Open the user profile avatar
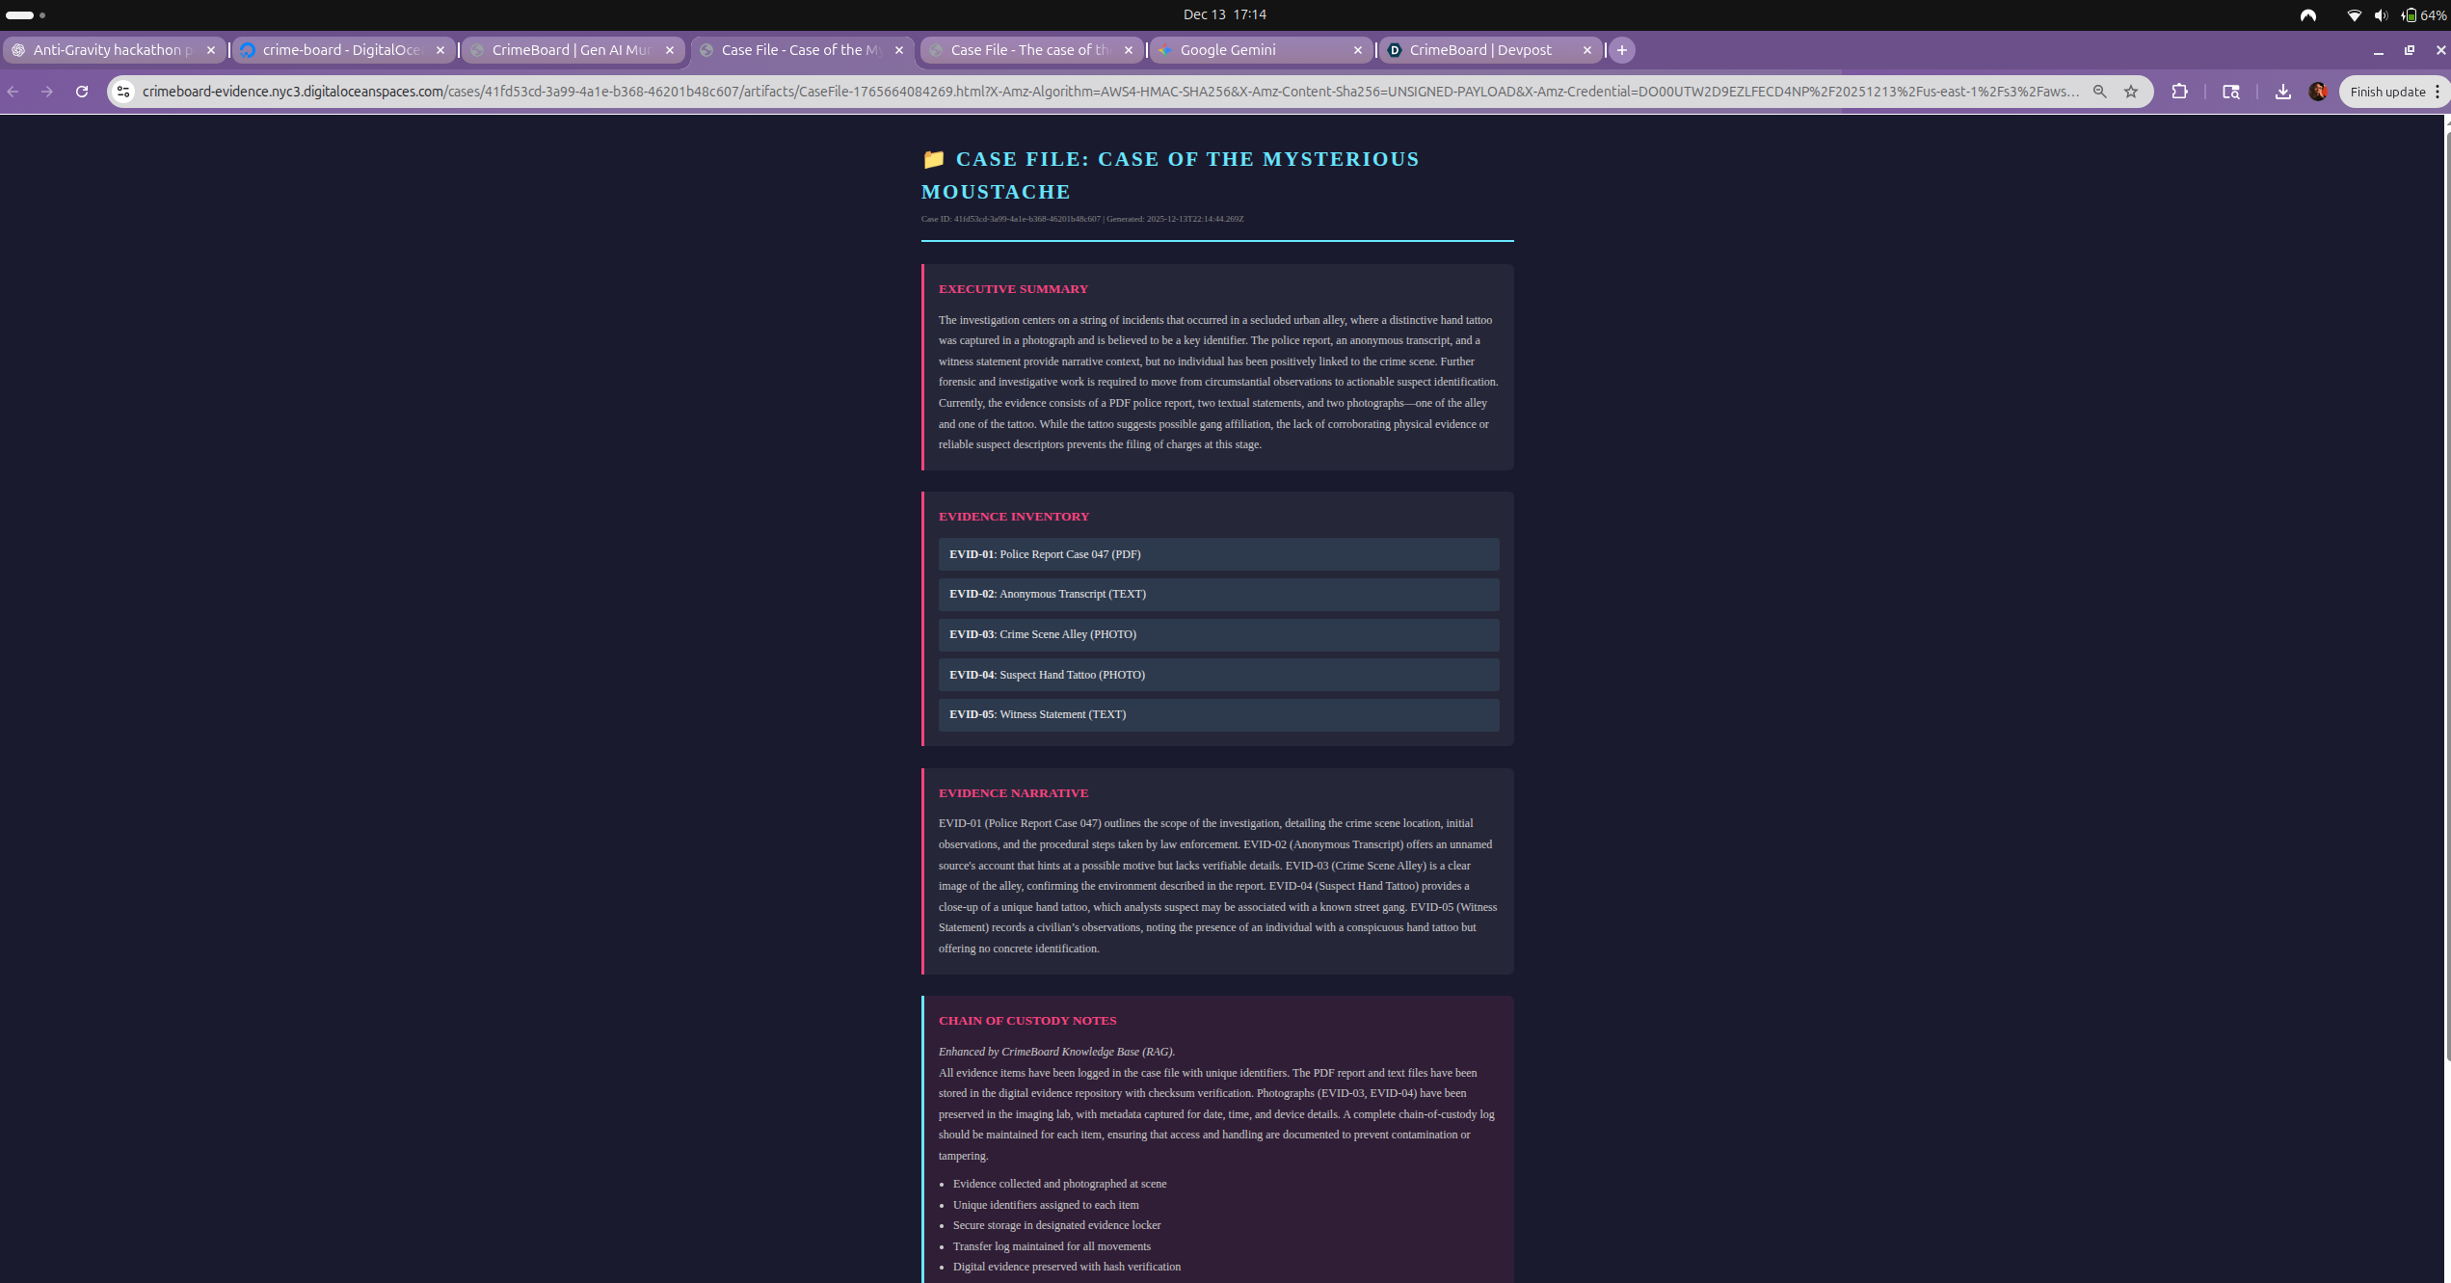Viewport: 2451px width, 1283px height. tap(2318, 92)
